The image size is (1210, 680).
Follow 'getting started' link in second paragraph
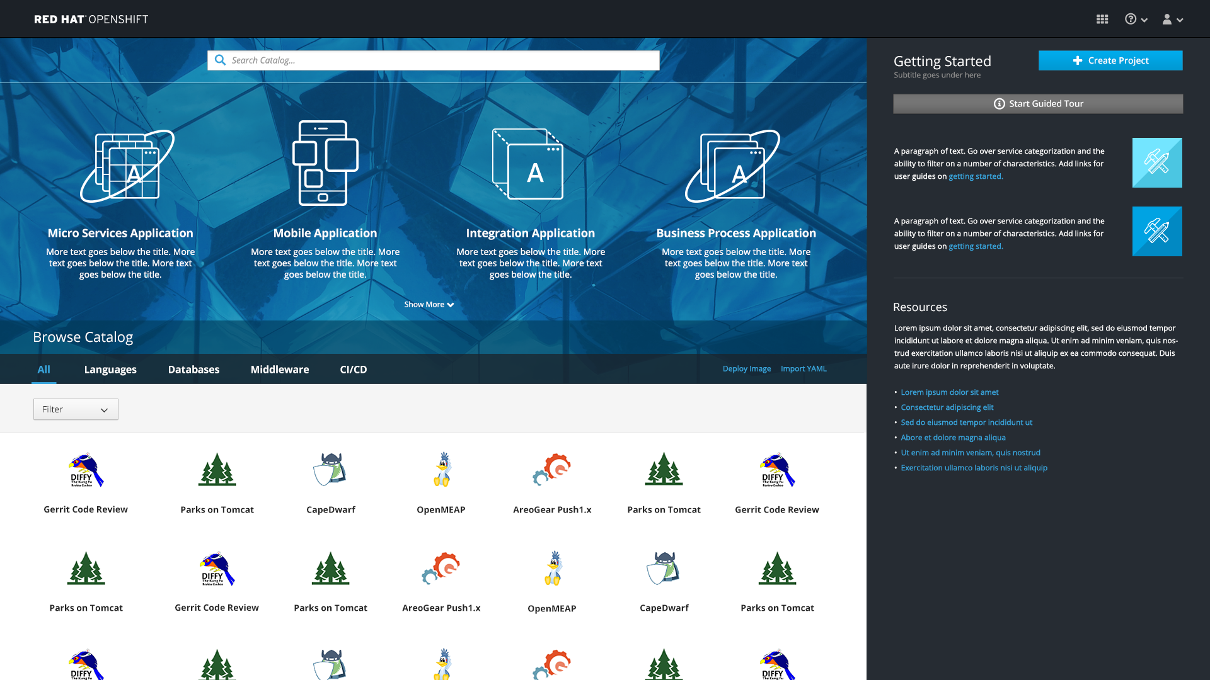click(976, 246)
